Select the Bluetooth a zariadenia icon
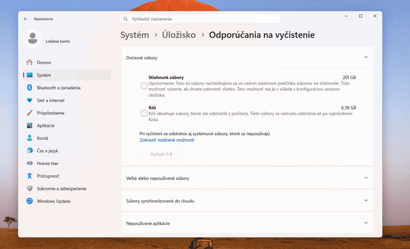 coord(30,87)
